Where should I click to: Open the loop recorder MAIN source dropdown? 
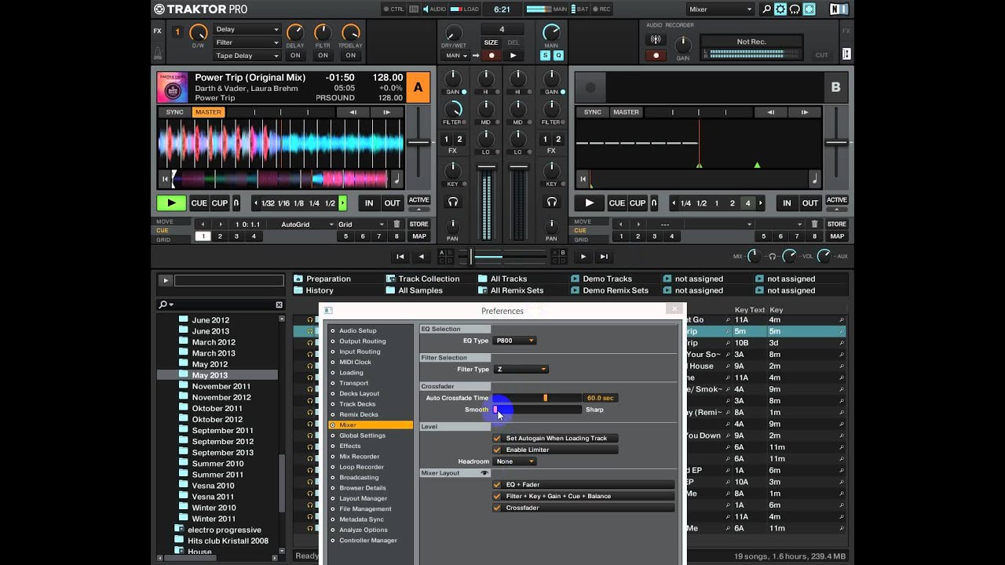pos(456,56)
